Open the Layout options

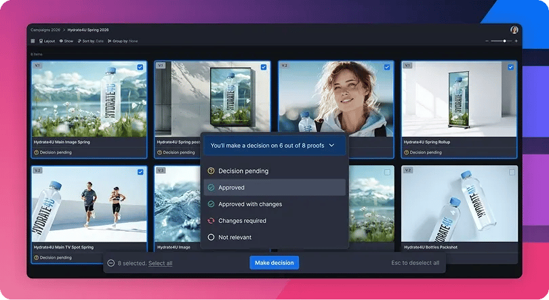[47, 41]
